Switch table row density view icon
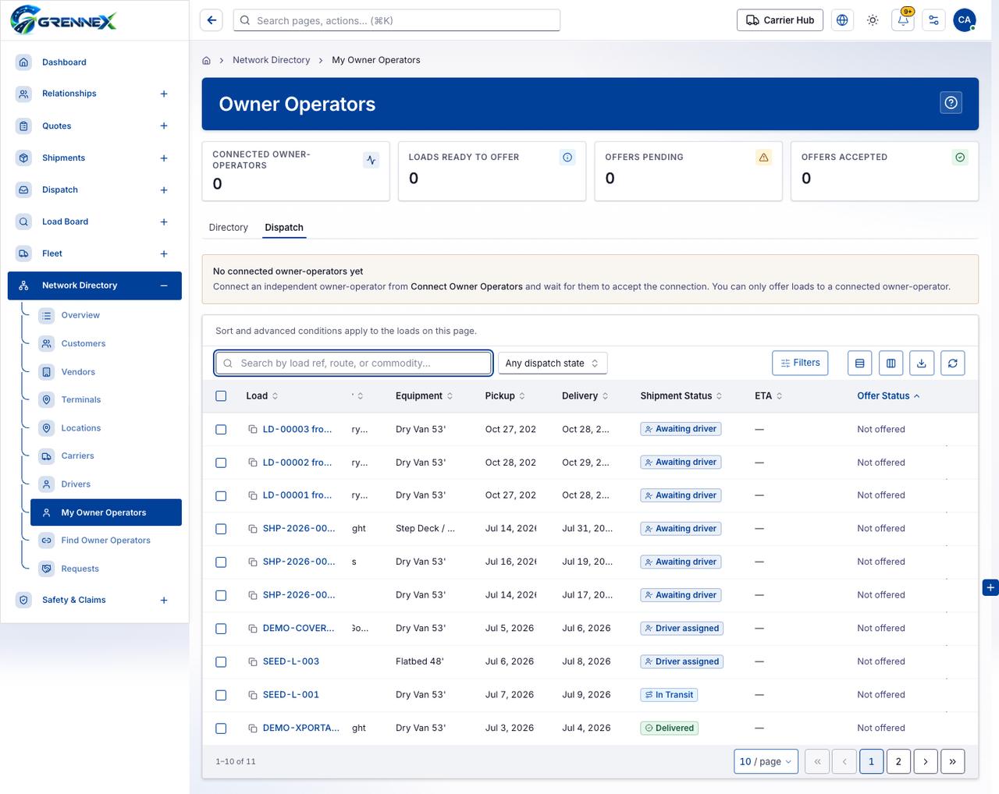The width and height of the screenshot is (999, 794). pos(860,363)
